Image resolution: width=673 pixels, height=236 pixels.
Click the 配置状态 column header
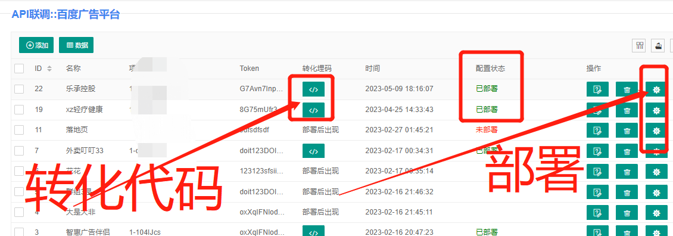(x=491, y=69)
